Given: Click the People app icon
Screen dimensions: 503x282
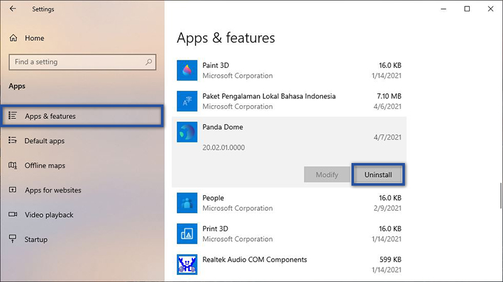Looking at the screenshot, I should point(187,203).
